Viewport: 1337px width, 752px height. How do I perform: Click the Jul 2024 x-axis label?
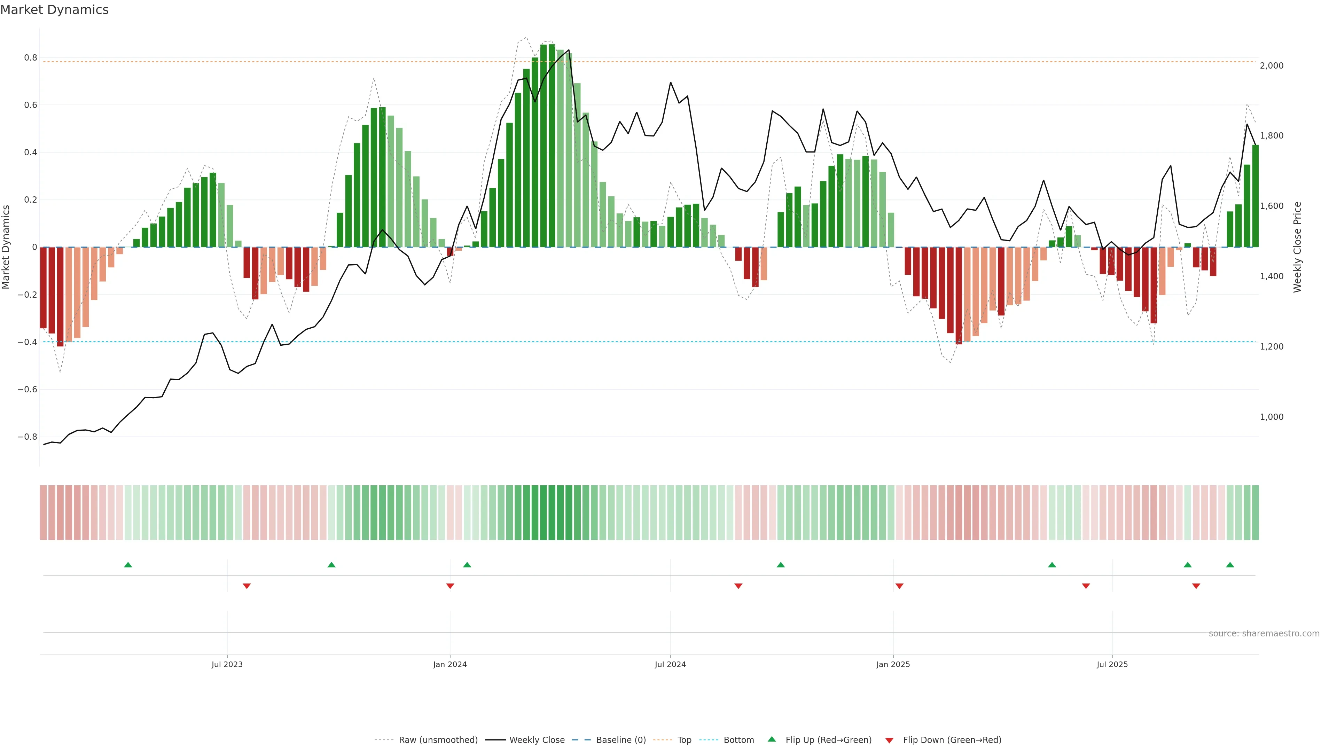tap(670, 664)
